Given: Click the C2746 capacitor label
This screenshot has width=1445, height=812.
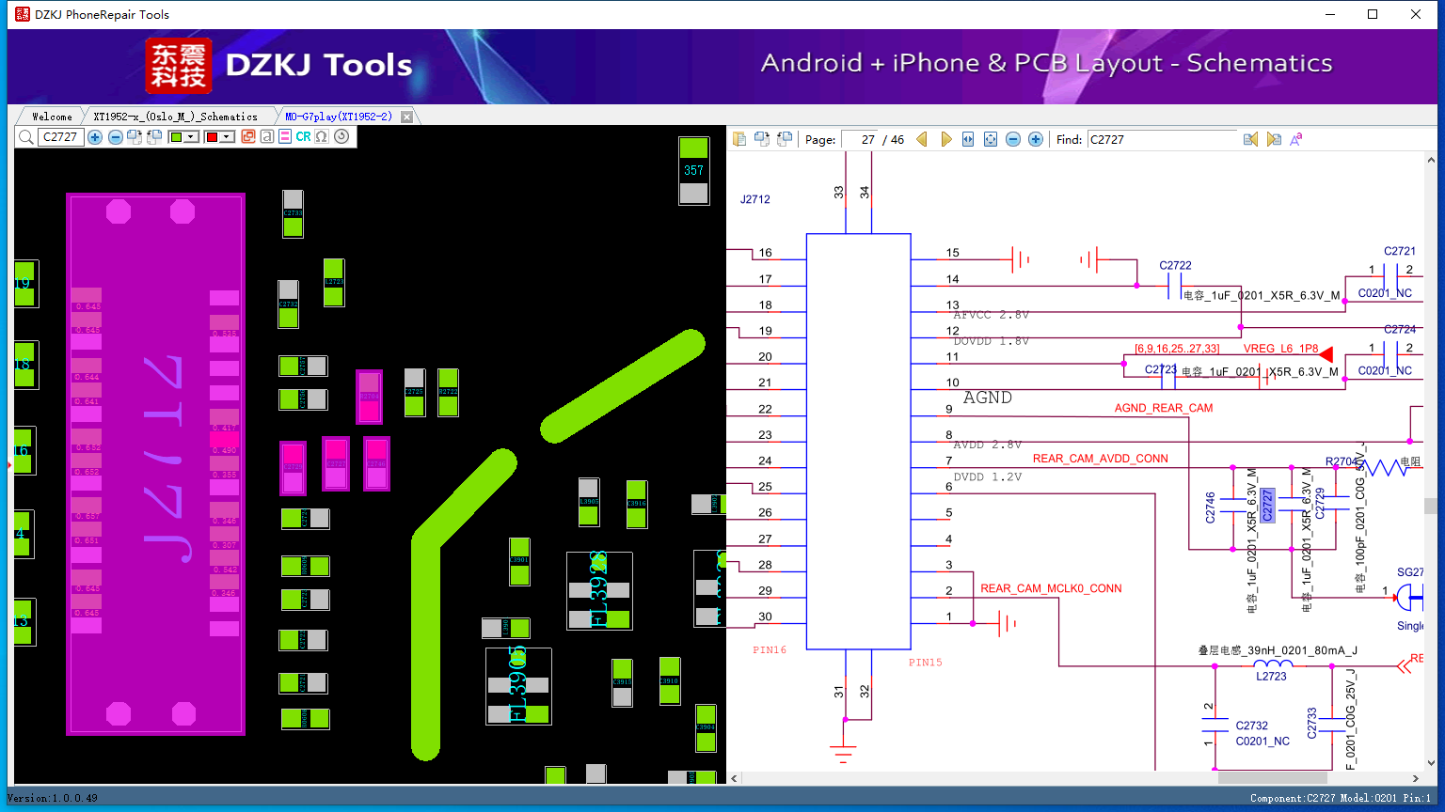Looking at the screenshot, I should pyautogui.click(x=1211, y=507).
